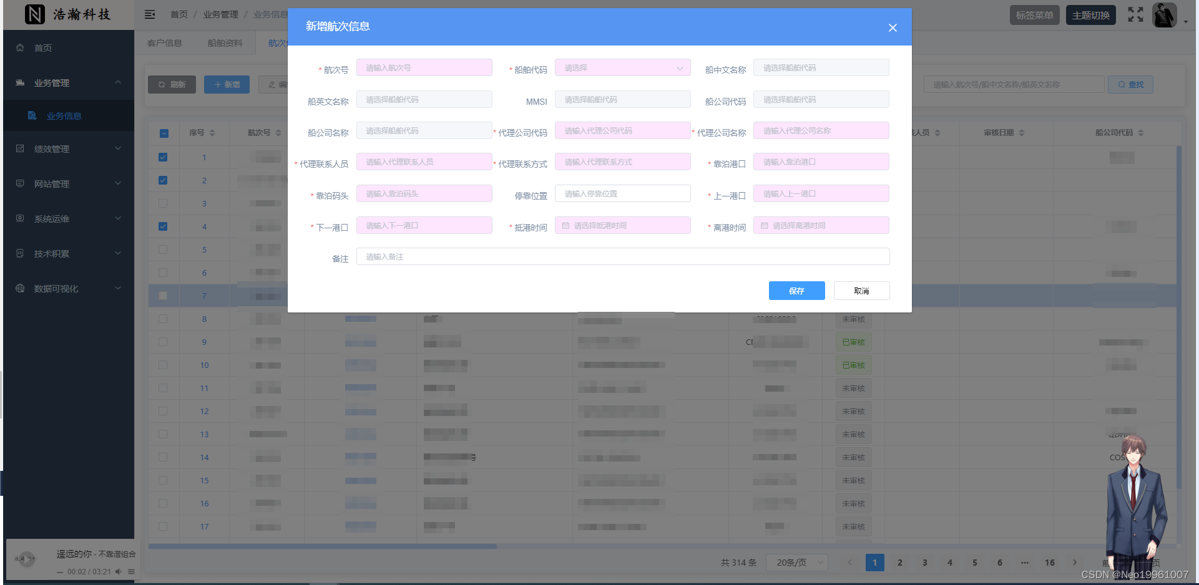Open the 客户信息 tab

click(x=164, y=42)
